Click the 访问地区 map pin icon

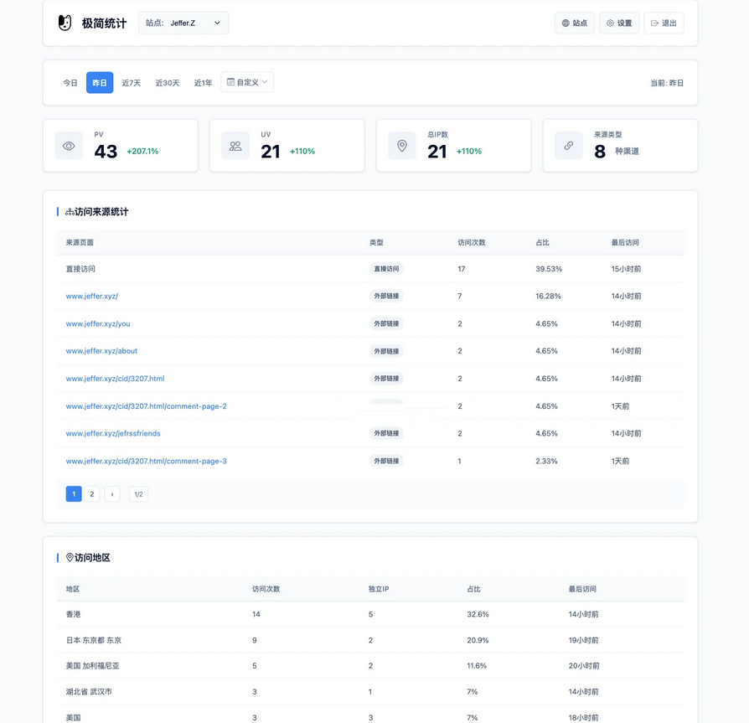click(70, 558)
